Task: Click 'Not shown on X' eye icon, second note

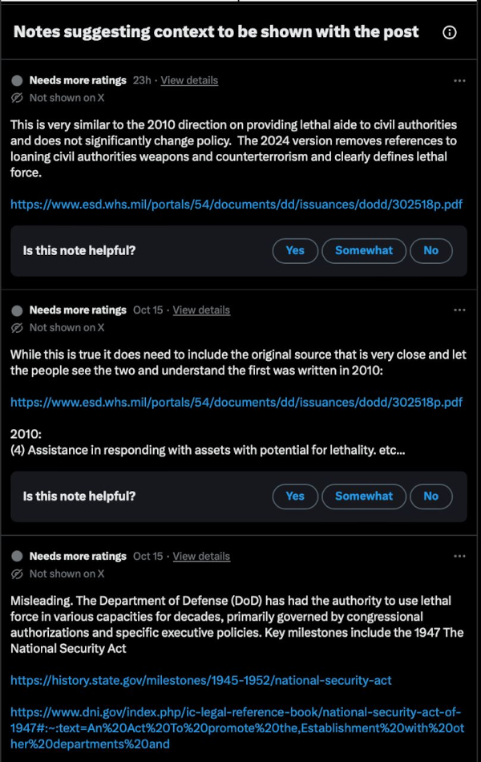Action: point(17,328)
